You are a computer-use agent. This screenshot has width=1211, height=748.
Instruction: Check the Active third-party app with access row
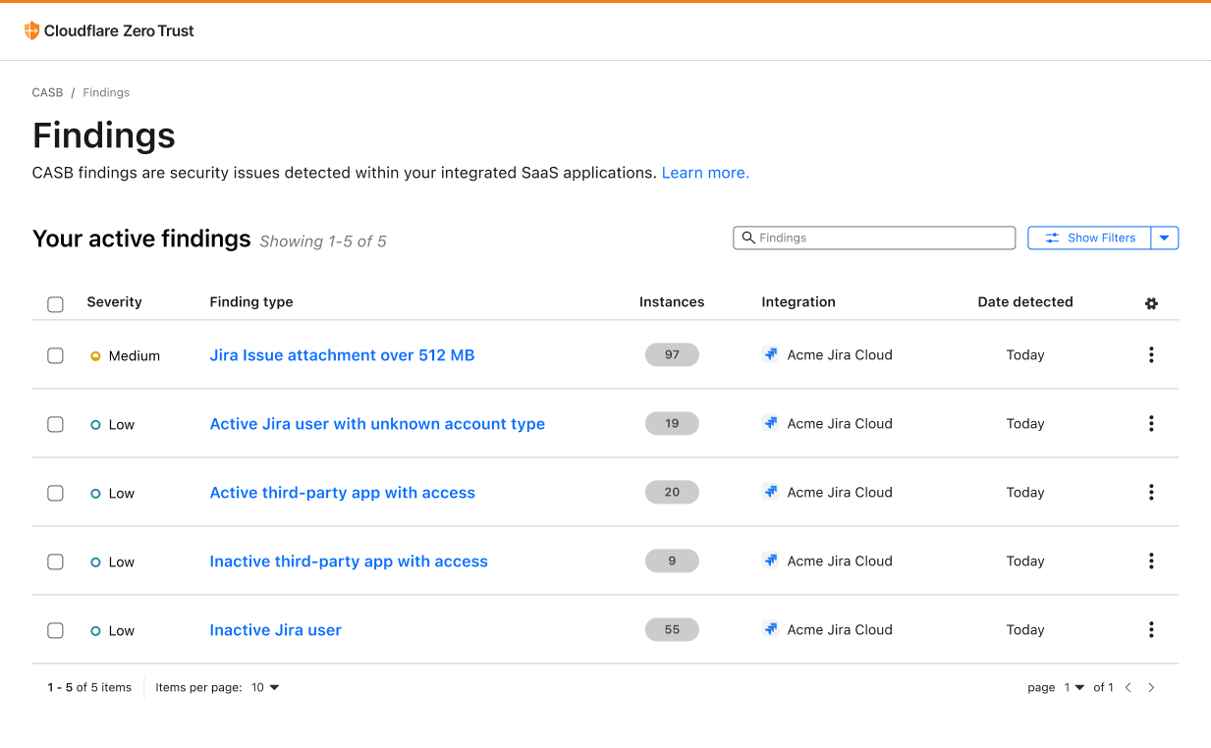(55, 493)
